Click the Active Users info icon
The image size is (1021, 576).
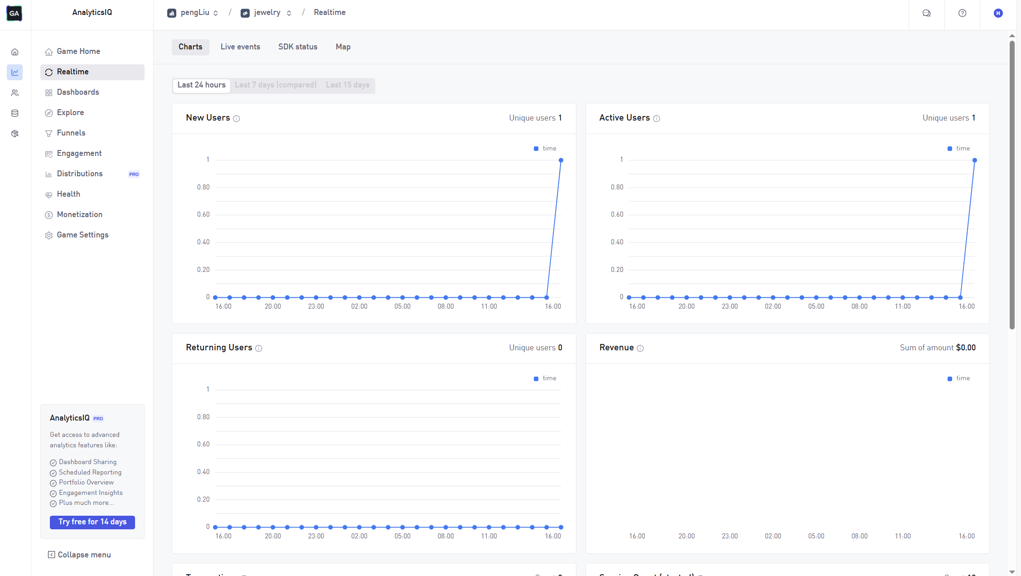pyautogui.click(x=657, y=119)
